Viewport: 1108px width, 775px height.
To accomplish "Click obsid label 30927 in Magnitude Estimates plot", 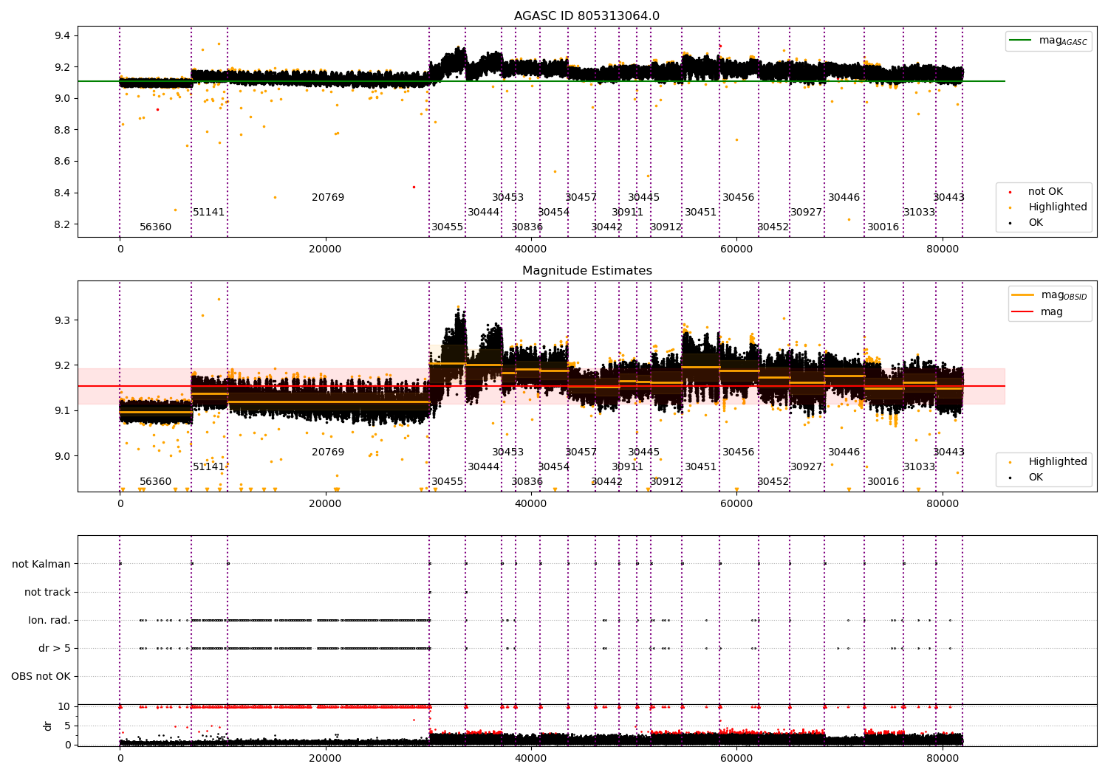I will click(806, 467).
